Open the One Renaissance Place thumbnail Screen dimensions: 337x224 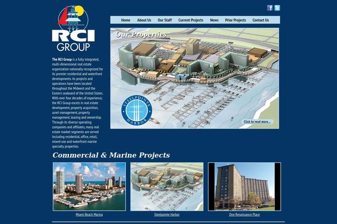pos(244,186)
